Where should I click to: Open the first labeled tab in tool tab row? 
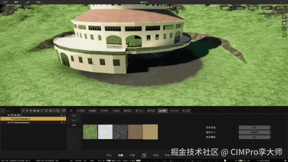pos(81,111)
